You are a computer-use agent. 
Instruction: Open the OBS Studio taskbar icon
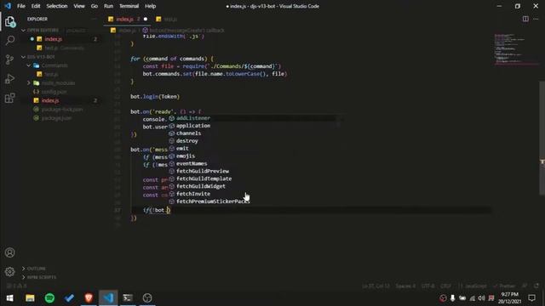(147, 297)
